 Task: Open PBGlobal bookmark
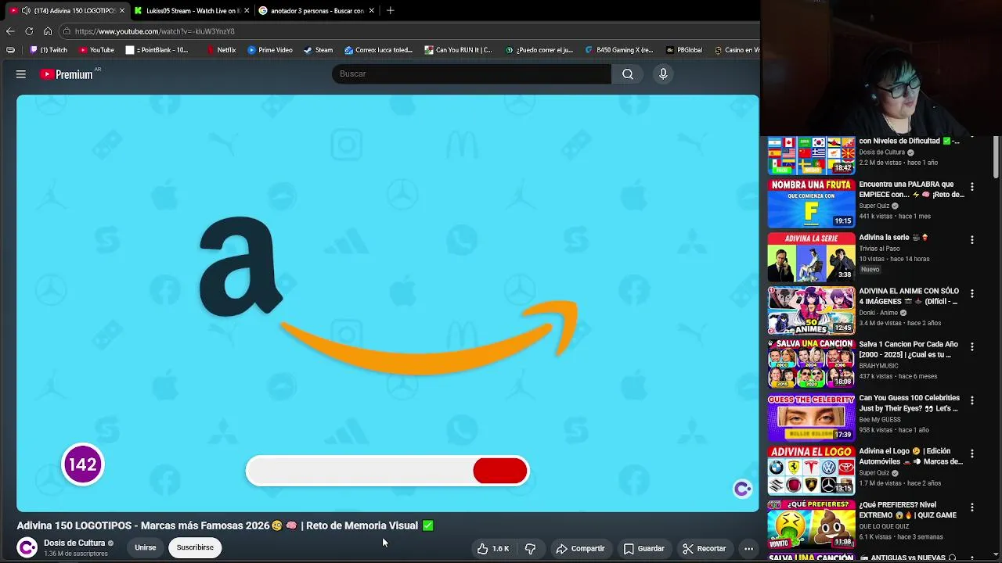click(x=684, y=50)
